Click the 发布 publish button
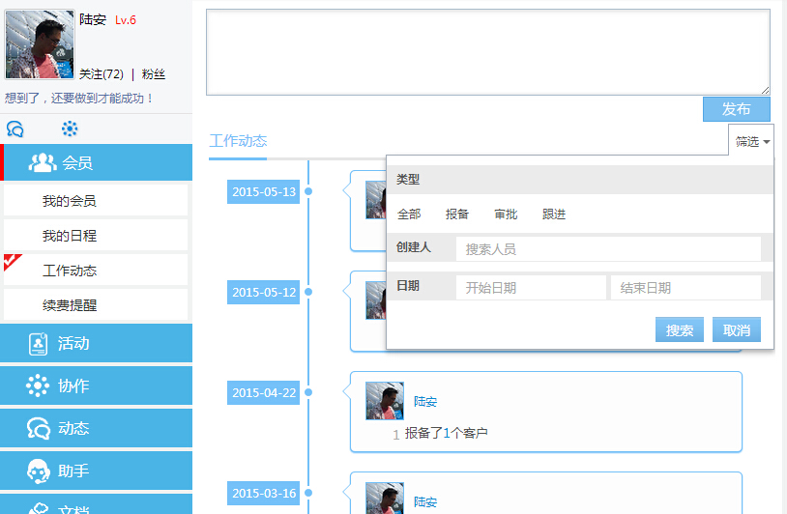 coord(736,109)
